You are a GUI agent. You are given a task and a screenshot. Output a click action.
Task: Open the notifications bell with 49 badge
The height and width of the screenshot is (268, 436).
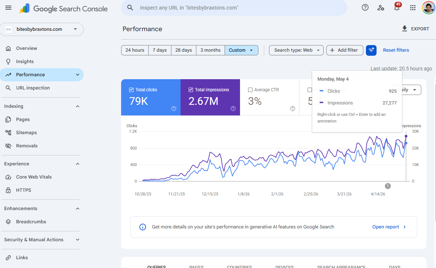pyautogui.click(x=397, y=7)
